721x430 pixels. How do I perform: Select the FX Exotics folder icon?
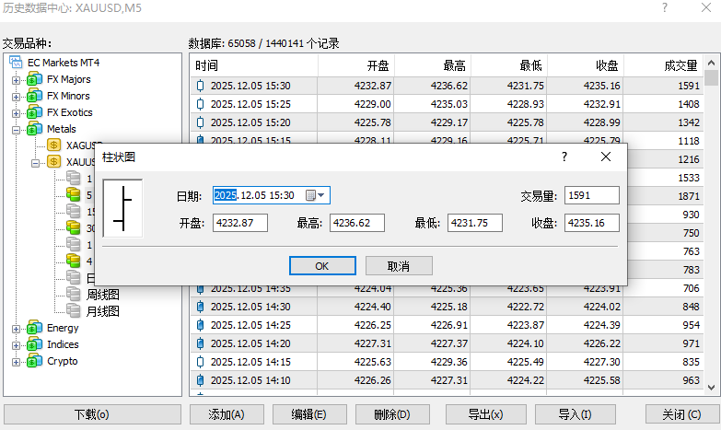[35, 112]
